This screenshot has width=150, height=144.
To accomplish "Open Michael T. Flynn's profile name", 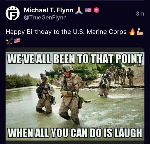I will pos(49,10).
